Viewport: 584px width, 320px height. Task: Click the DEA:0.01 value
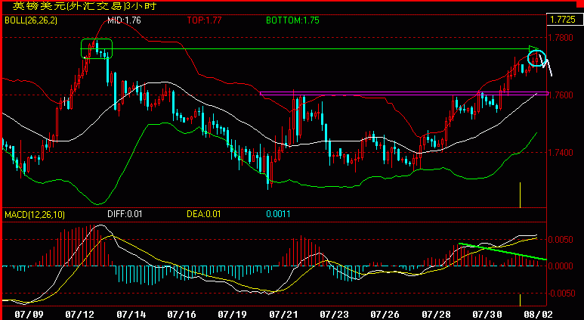(x=204, y=214)
